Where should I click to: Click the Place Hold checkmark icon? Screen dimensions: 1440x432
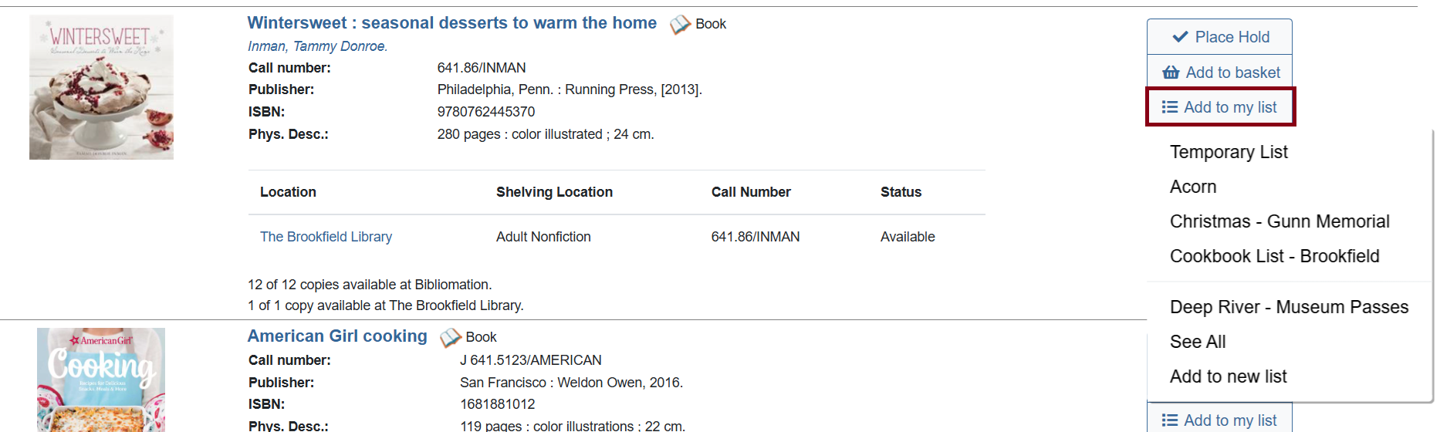[x=1180, y=37]
